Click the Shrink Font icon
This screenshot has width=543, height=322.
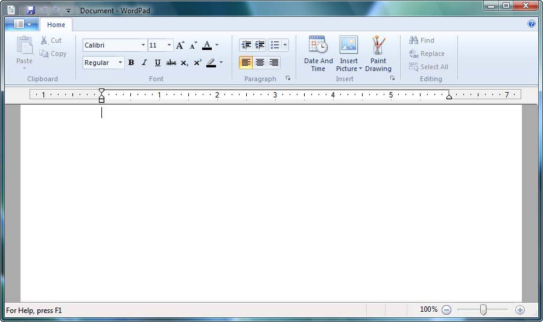(x=193, y=45)
